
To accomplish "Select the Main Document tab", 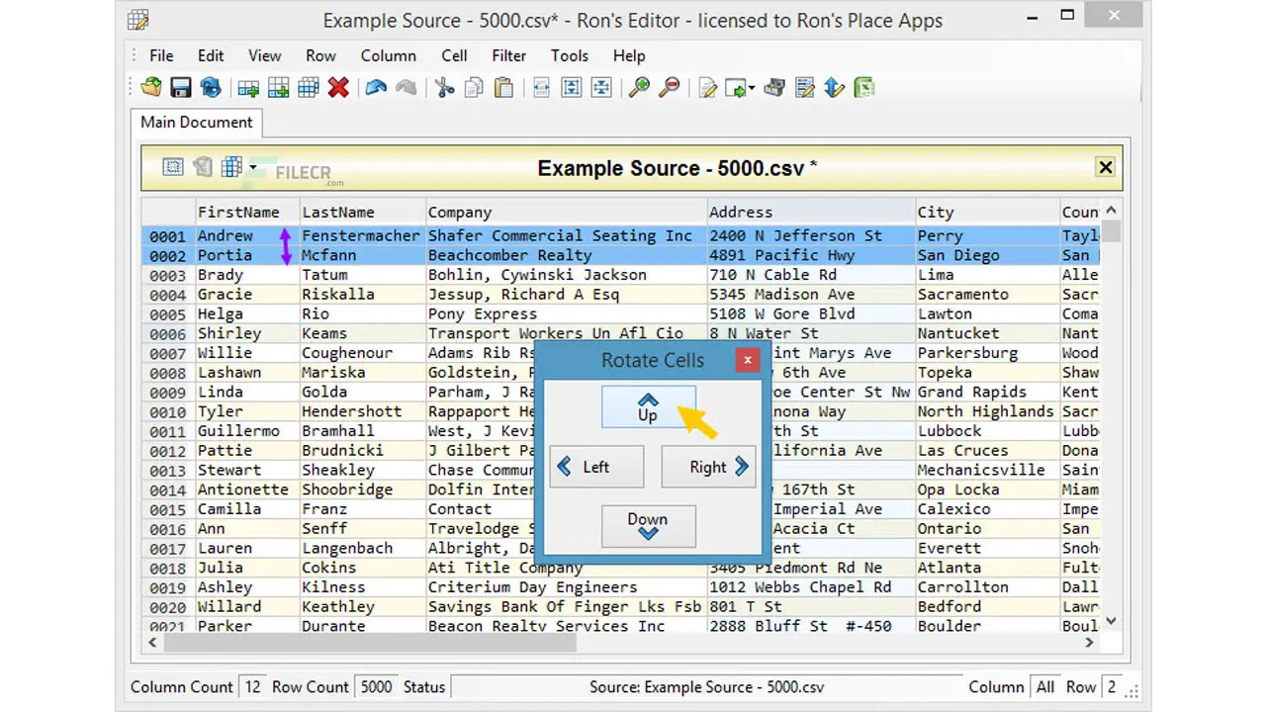I will click(196, 123).
